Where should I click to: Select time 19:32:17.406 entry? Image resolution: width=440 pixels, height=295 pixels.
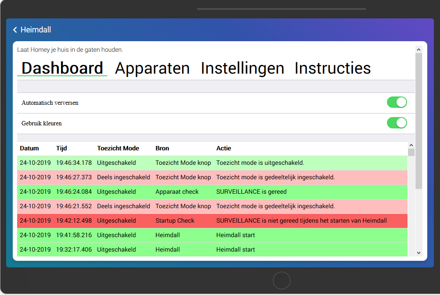pyautogui.click(x=74, y=249)
